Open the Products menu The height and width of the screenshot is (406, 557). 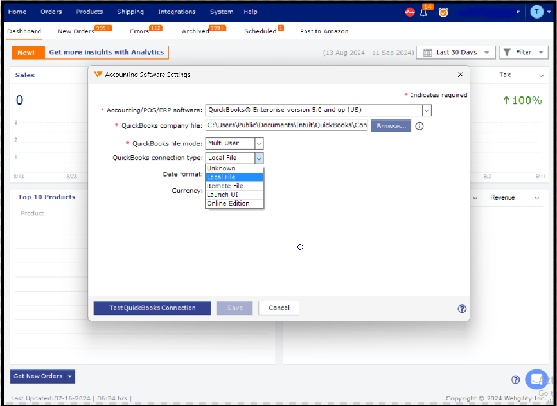pyautogui.click(x=89, y=12)
